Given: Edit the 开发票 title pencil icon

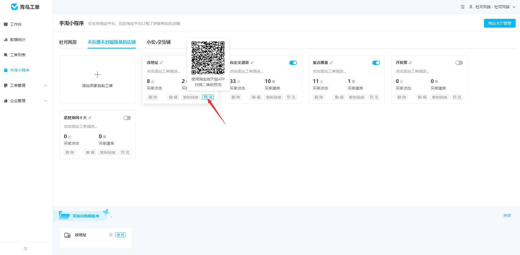Looking at the screenshot, I should (x=410, y=63).
